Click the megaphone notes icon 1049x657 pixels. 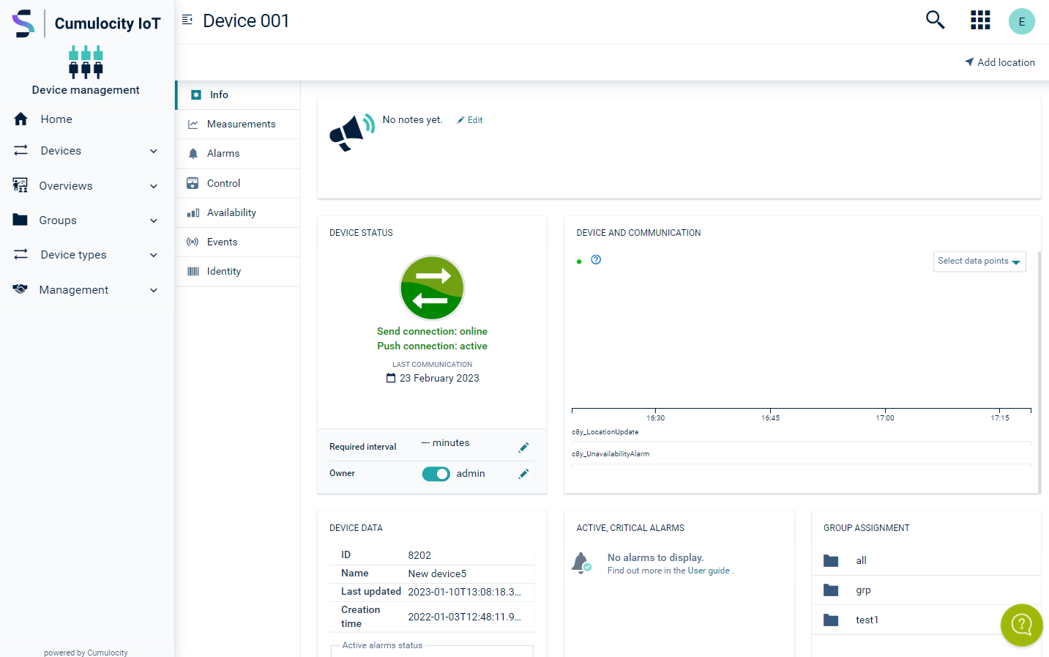(352, 133)
